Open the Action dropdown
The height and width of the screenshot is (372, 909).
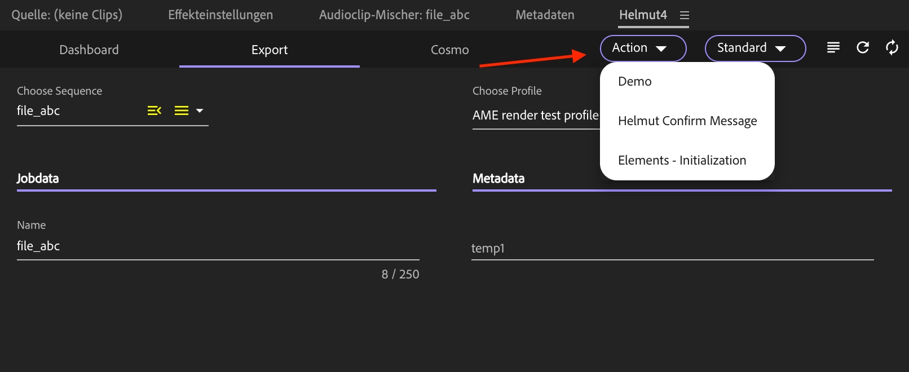643,48
